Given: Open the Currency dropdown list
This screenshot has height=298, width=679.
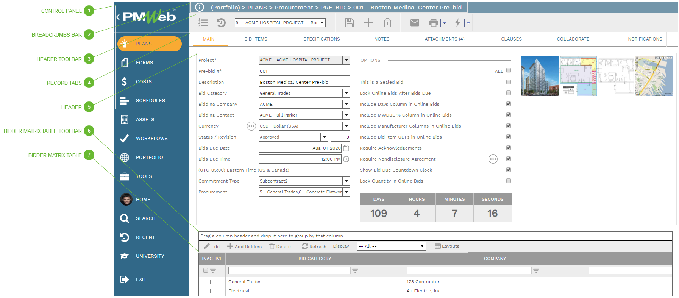Looking at the screenshot, I should [346, 126].
